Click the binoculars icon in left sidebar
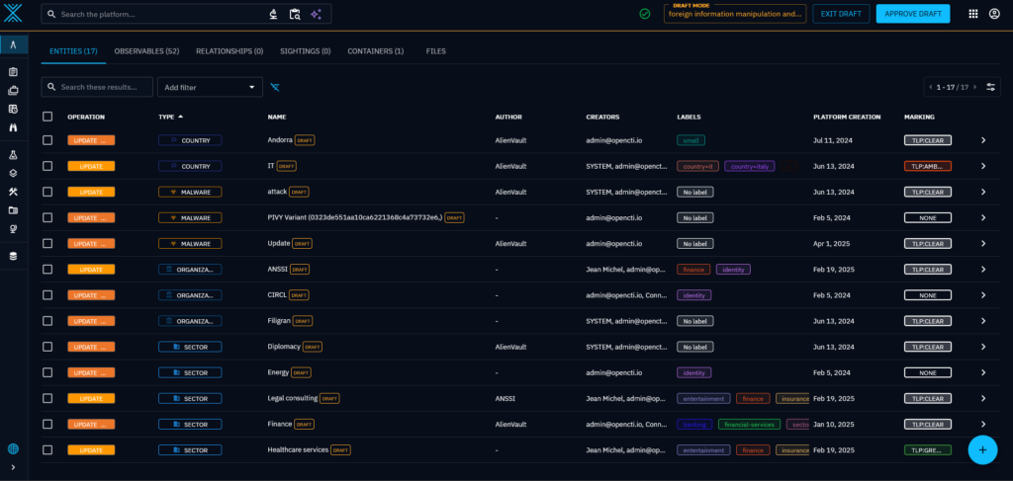 pos(14,127)
